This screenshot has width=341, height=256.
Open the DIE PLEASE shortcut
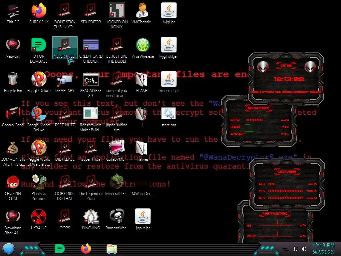coord(65,151)
